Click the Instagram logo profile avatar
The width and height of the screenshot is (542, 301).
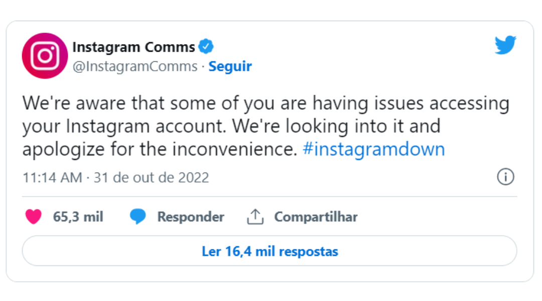pos(45,56)
